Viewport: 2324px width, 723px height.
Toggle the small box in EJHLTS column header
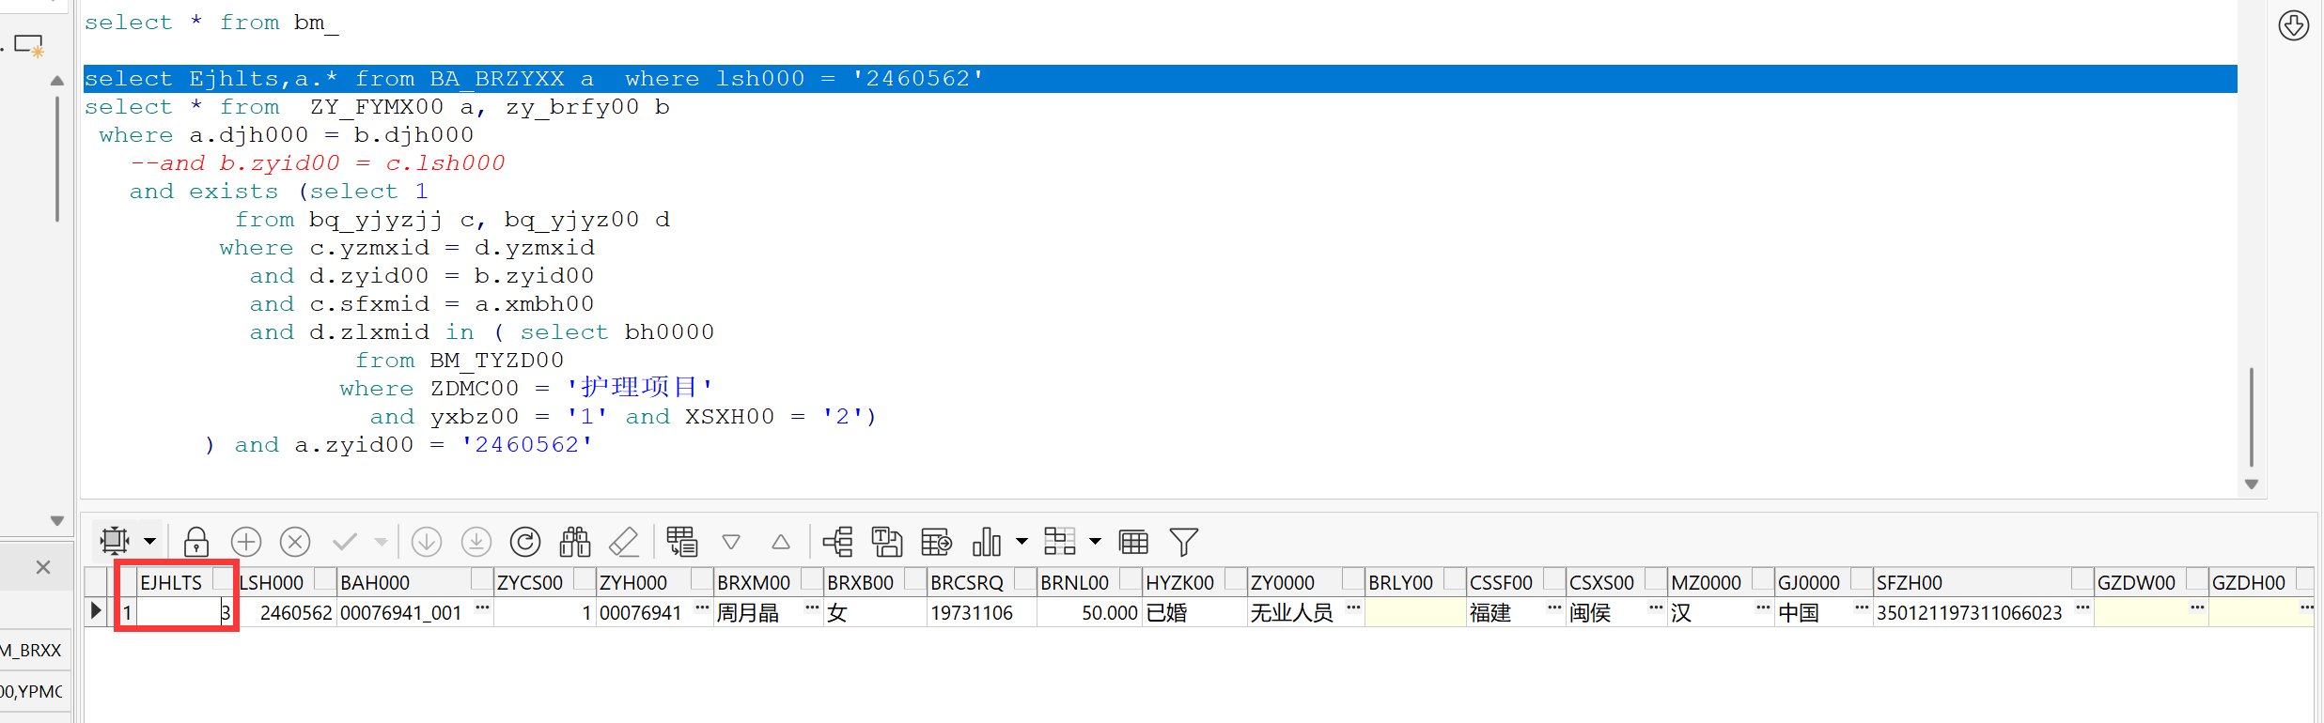(223, 578)
